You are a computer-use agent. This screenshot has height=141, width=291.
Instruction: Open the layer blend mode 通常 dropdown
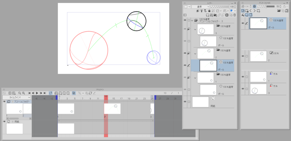200,7
